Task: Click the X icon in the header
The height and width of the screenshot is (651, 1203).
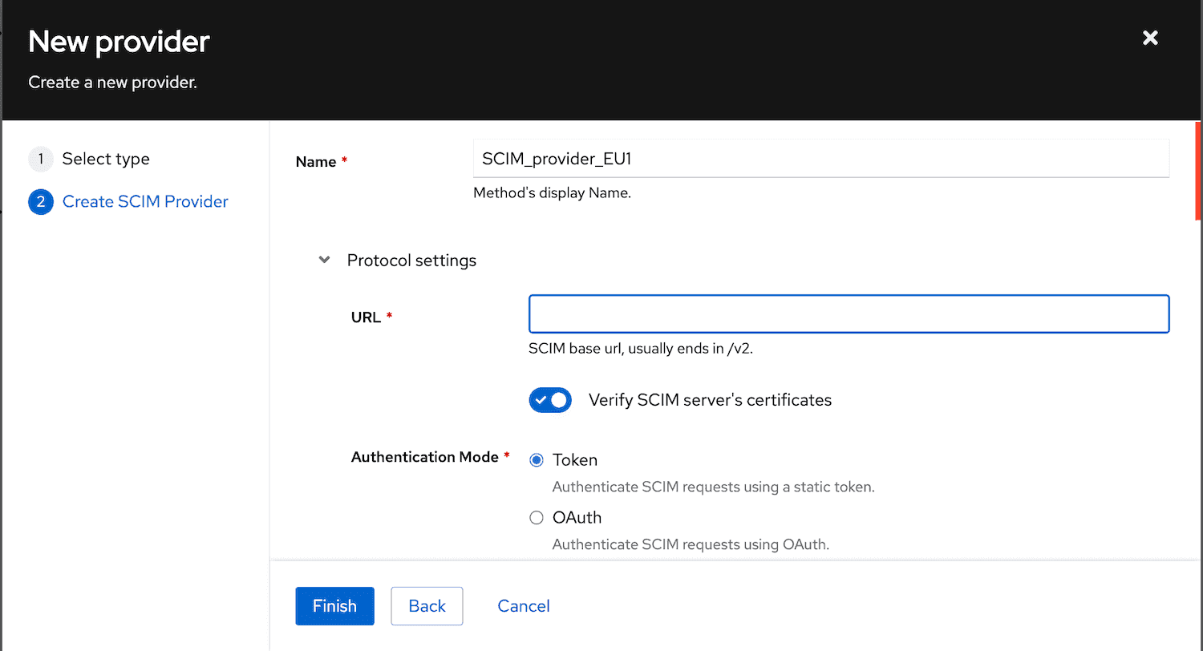Action: pyautogui.click(x=1150, y=38)
